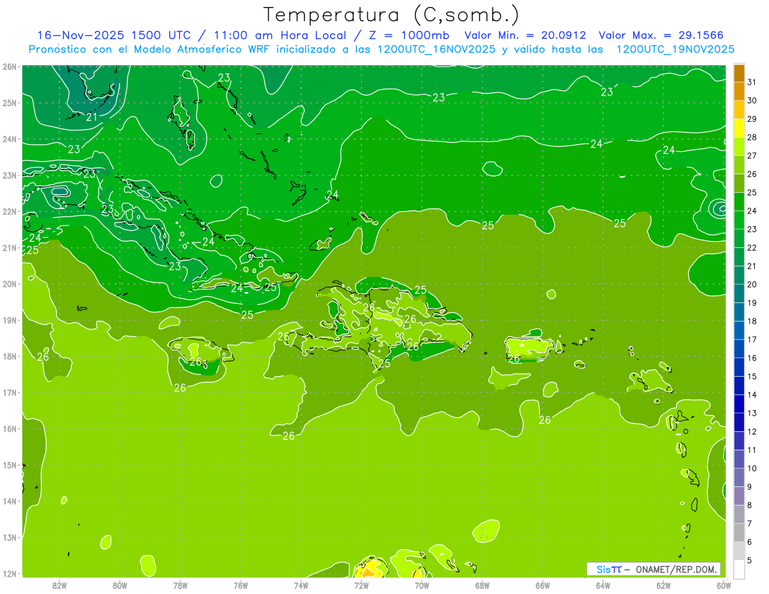
Task: Click the "14N" latitude axis label
Action: click(x=10, y=501)
